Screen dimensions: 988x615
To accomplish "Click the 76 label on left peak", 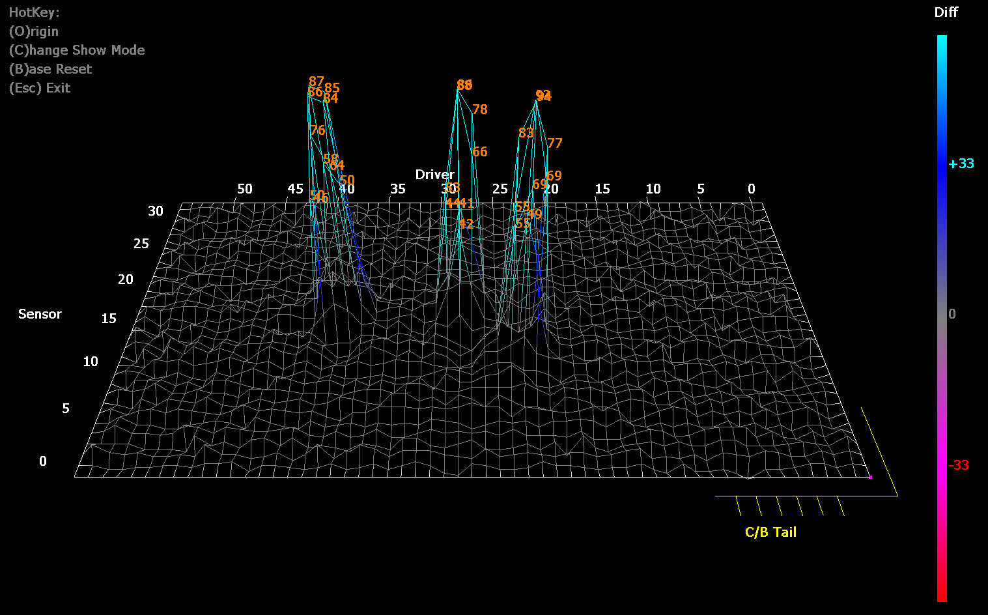I will tap(317, 130).
